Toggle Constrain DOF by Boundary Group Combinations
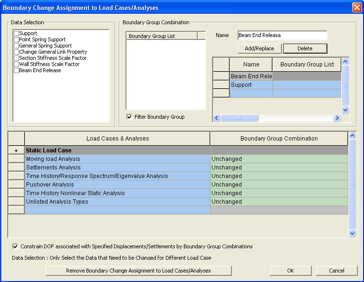This screenshot has width=364, height=282. (16, 247)
